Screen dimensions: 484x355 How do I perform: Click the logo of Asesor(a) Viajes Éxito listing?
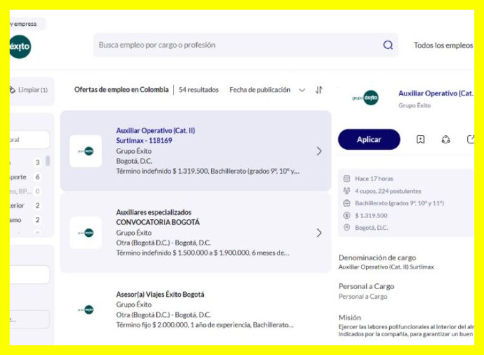85,310
